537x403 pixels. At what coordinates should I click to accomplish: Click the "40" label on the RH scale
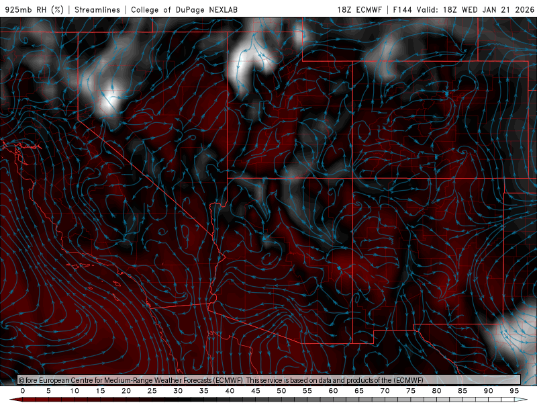pos(230,391)
